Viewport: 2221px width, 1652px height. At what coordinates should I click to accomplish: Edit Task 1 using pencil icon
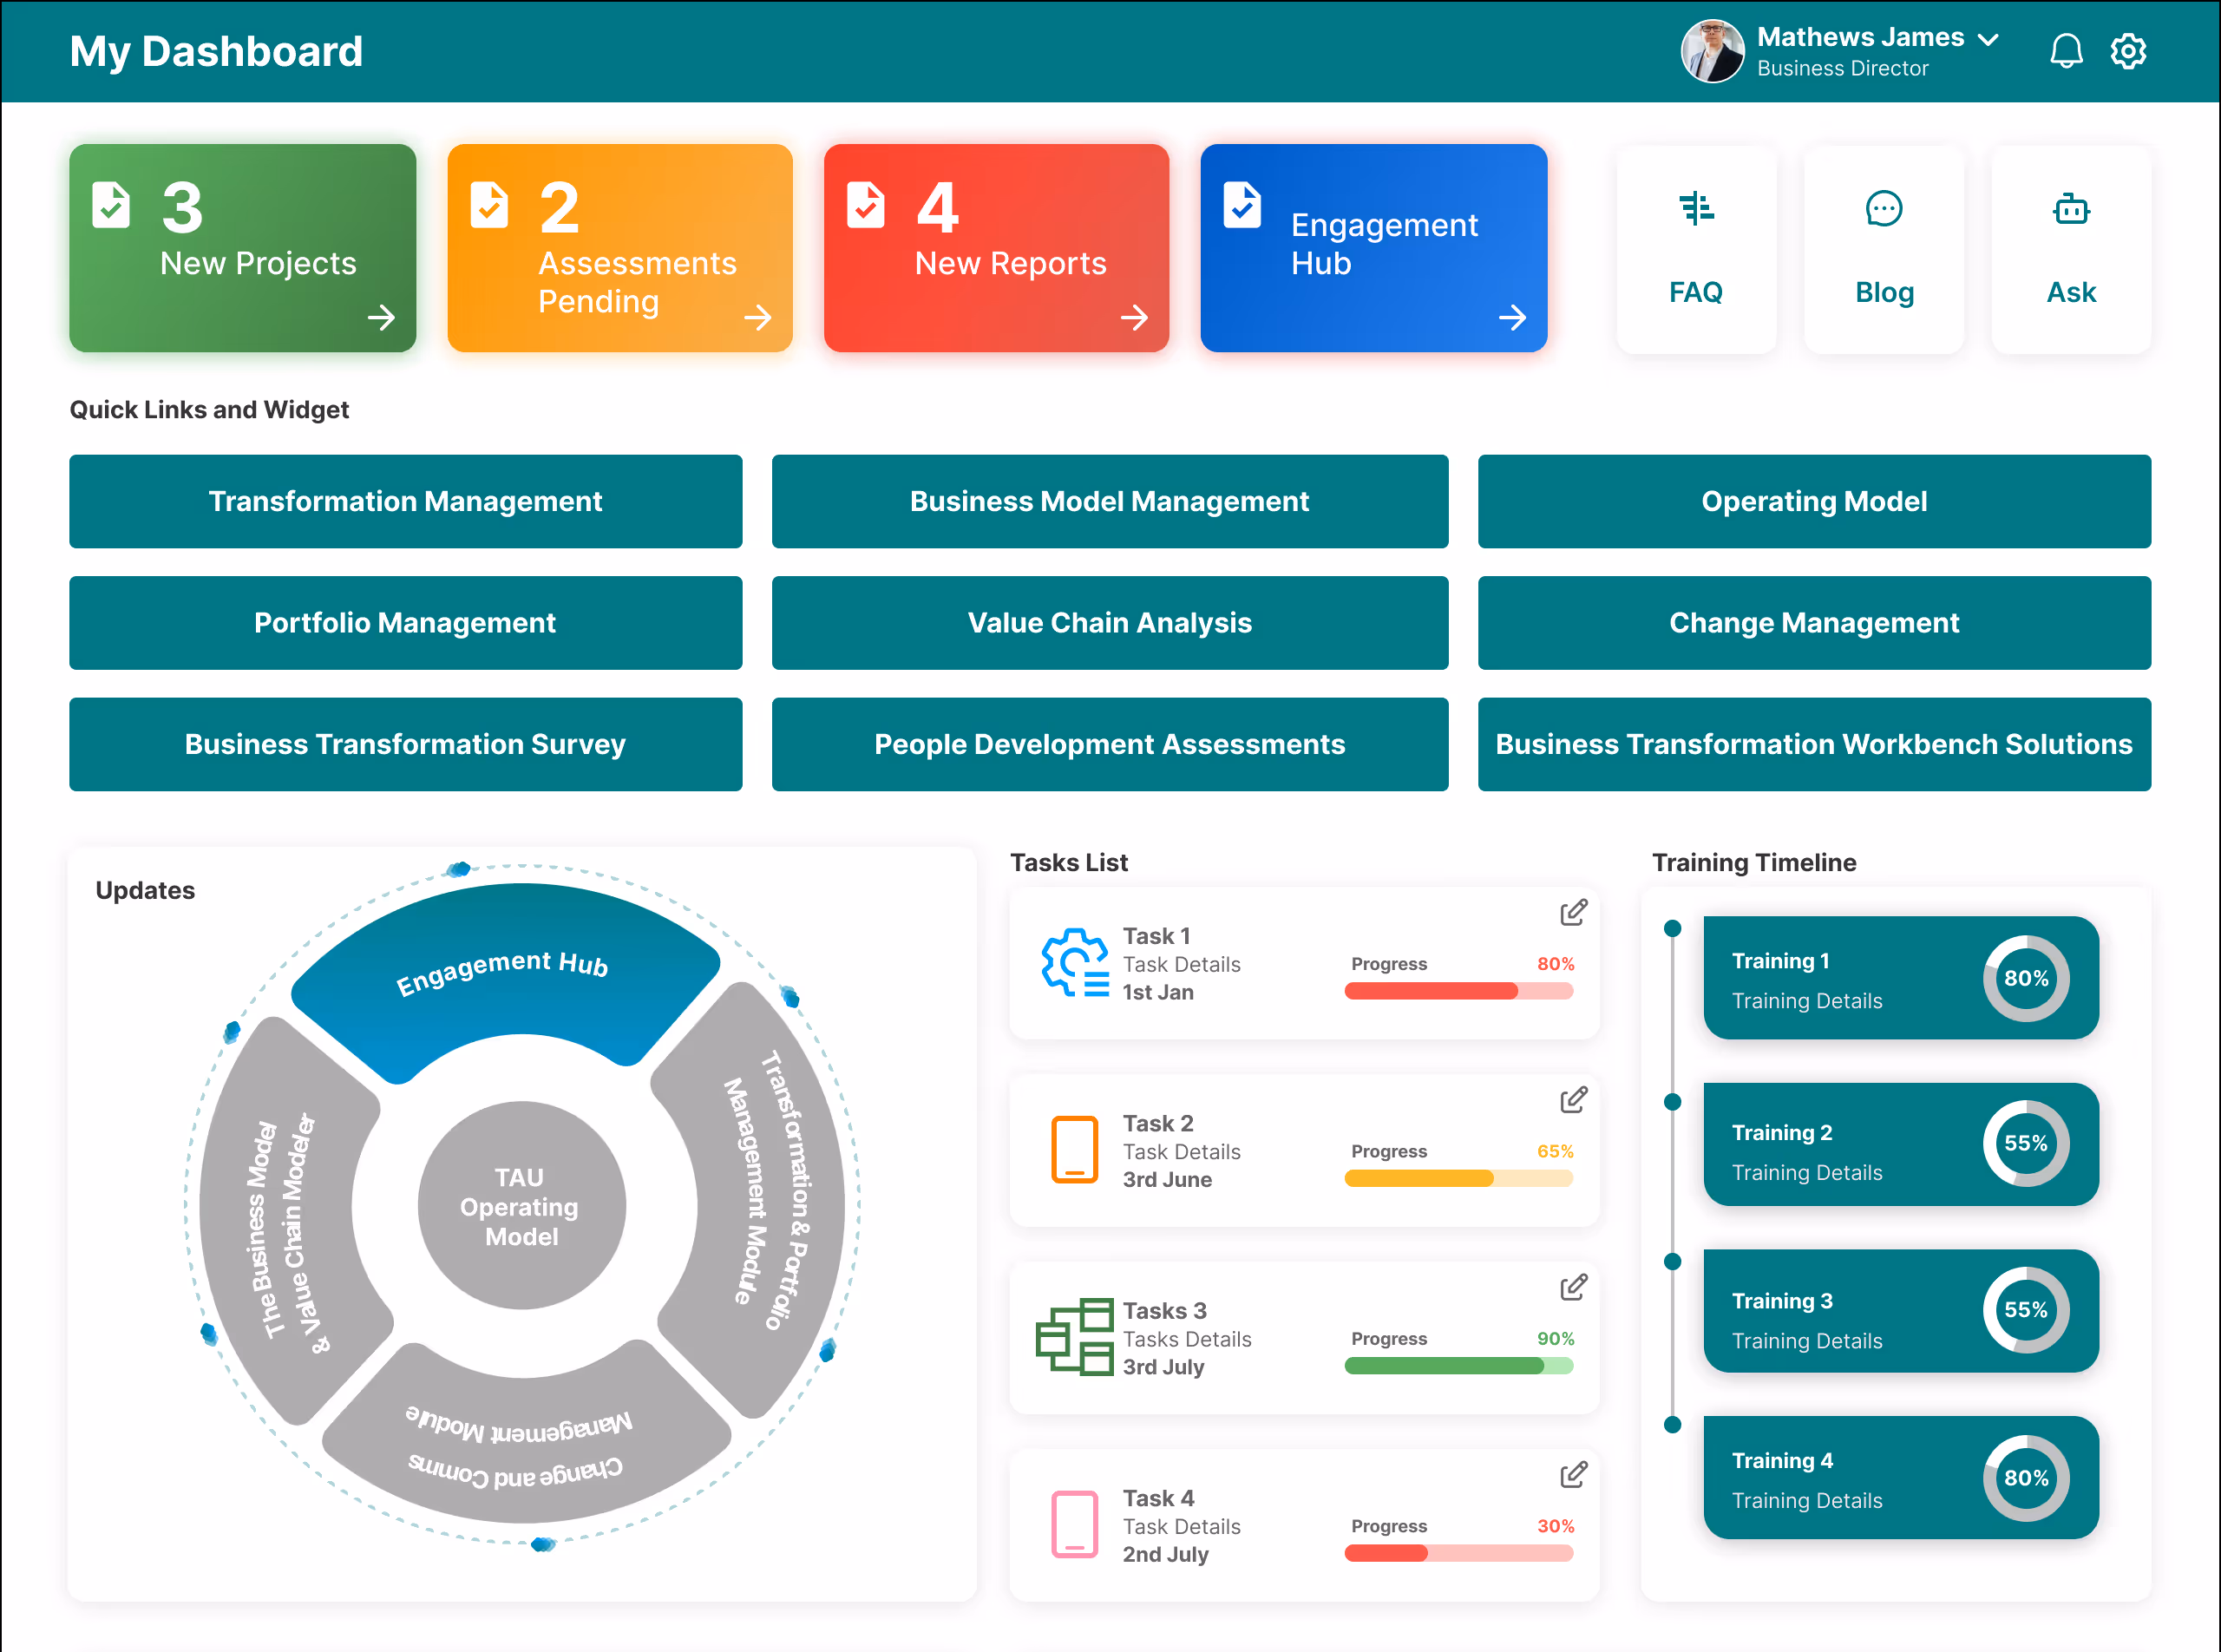[x=1573, y=912]
